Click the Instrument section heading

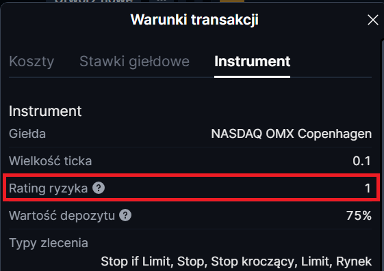point(45,111)
